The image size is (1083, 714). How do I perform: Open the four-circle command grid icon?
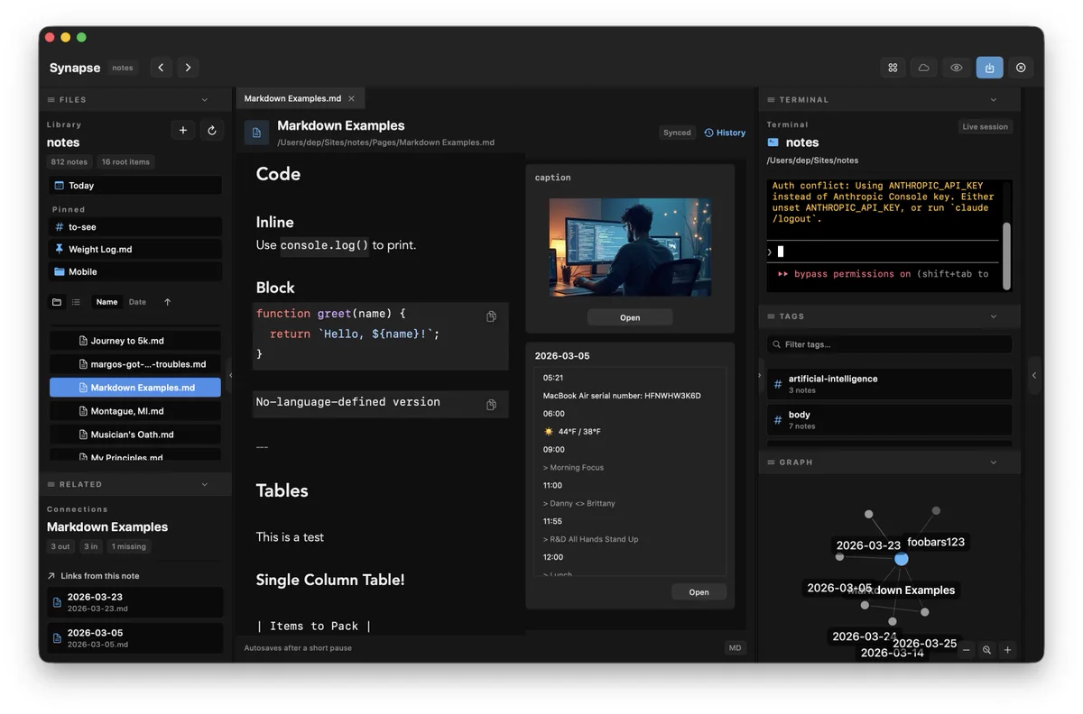tap(893, 68)
